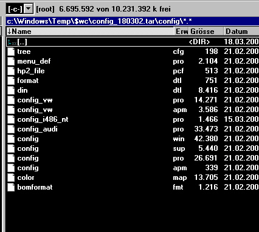
Task: Click the tree.cfg file icon
Action: [11, 51]
